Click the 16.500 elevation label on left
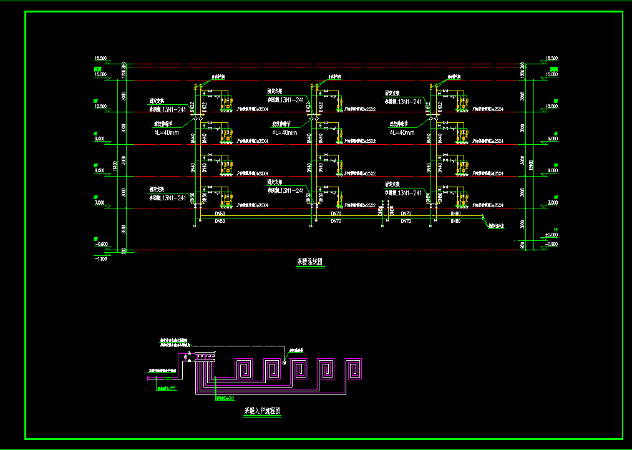632x450 pixels. point(100,58)
